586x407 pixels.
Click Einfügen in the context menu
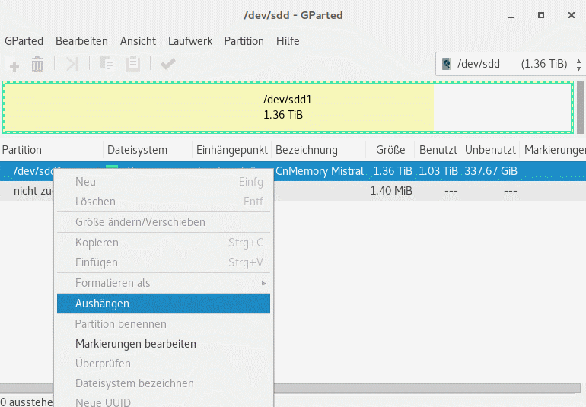coord(164,262)
